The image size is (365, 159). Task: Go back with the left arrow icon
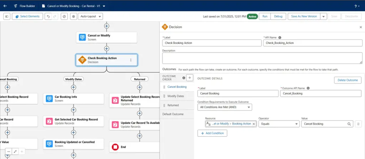(5, 6)
